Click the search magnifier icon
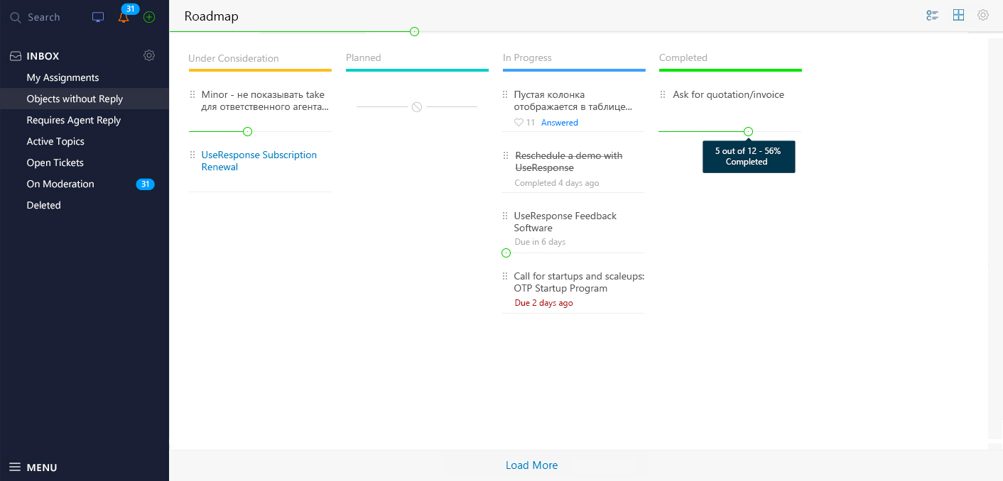1003x481 pixels. click(15, 18)
